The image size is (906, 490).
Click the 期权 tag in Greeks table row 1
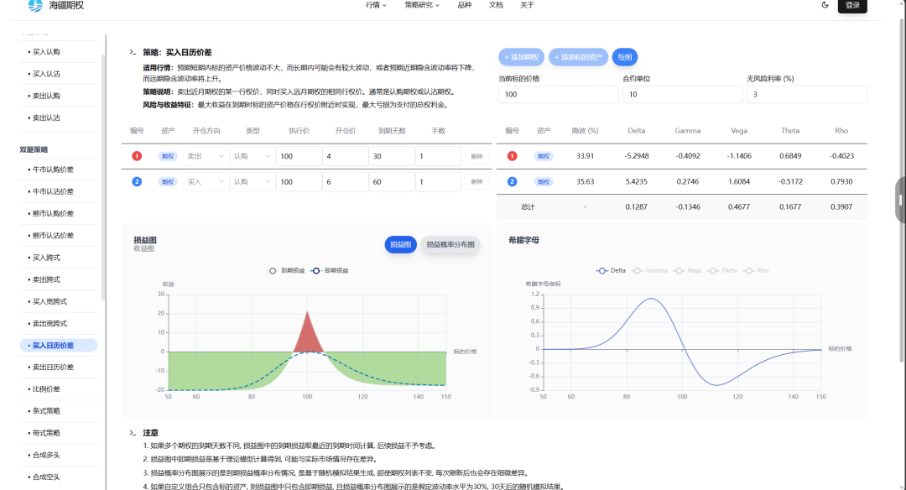tap(544, 156)
